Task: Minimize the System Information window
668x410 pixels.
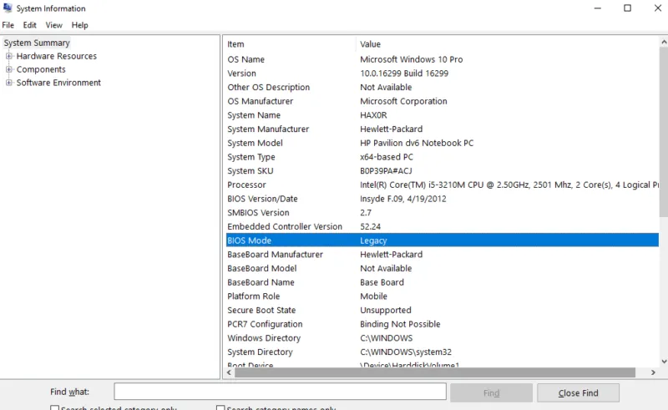Action: click(x=589, y=8)
